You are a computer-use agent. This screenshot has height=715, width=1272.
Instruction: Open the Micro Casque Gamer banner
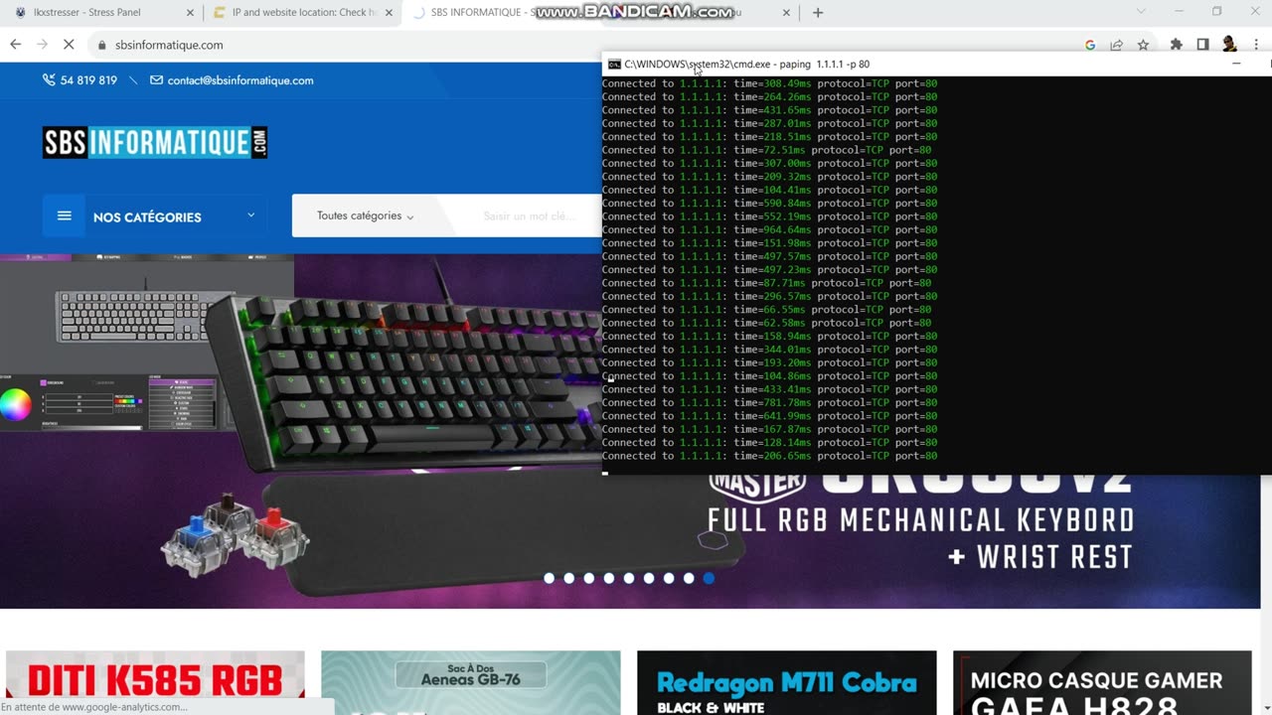pos(1102,682)
